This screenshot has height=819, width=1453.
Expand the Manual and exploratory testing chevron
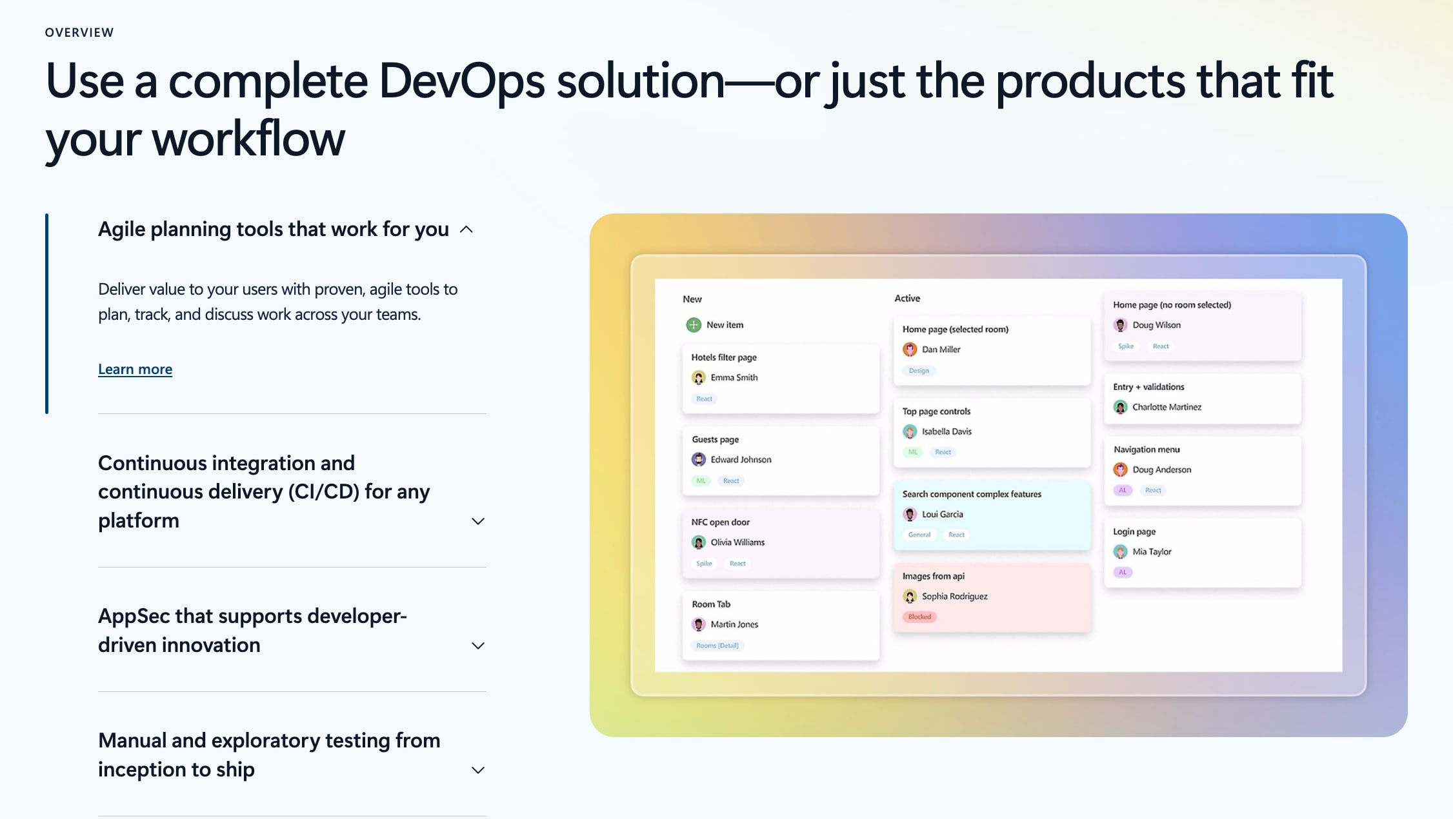click(x=477, y=770)
